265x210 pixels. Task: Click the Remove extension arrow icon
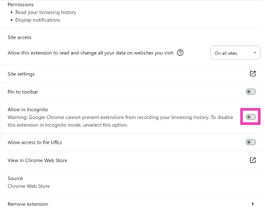253,204
